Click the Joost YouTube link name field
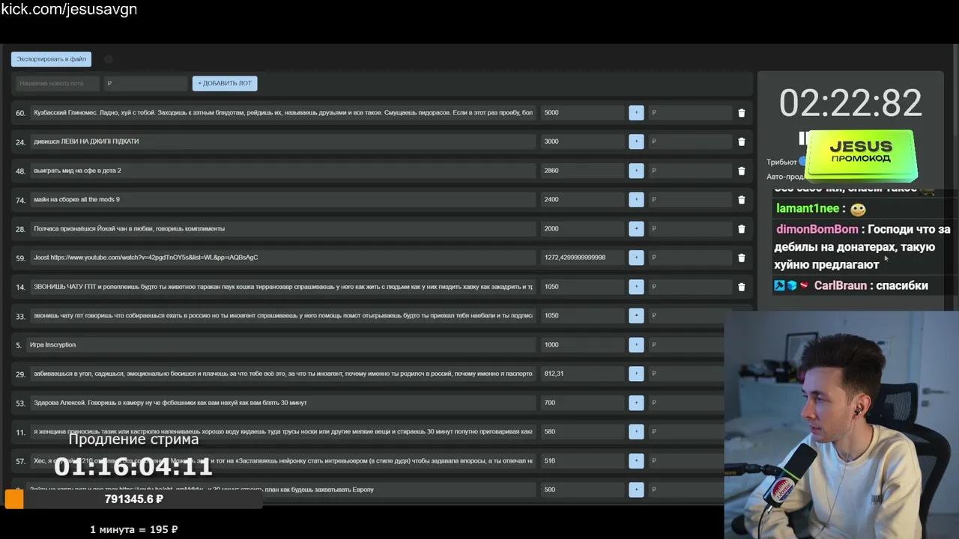Image resolution: width=959 pixels, height=539 pixels. pos(283,258)
